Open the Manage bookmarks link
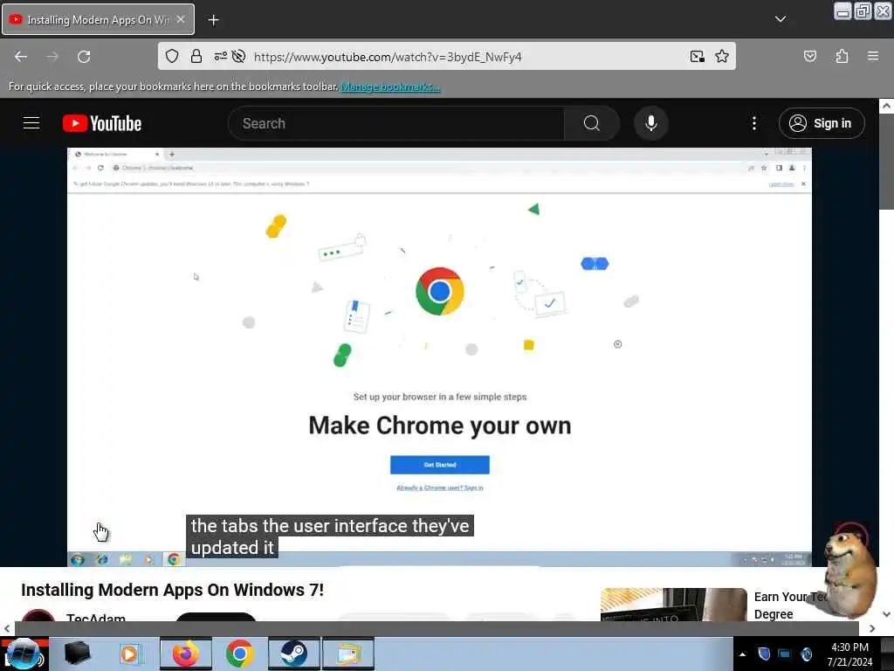 click(390, 86)
